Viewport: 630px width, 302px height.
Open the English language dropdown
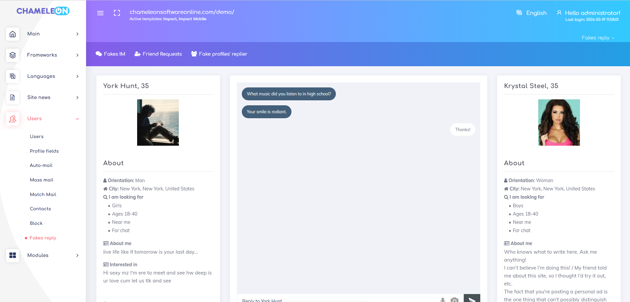[532, 13]
